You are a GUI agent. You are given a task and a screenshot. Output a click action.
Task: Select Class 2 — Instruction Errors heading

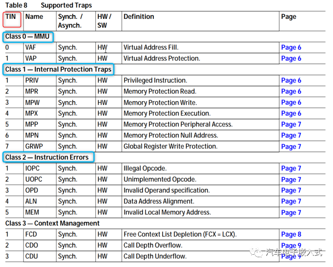tap(47, 157)
